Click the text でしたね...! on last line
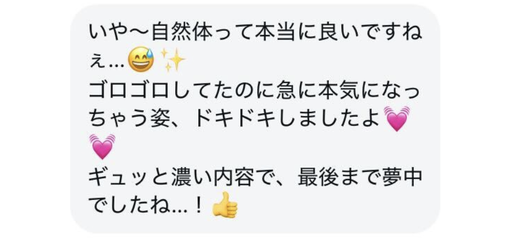Image resolution: width=509 pixels, height=245 pixels. coord(146,206)
